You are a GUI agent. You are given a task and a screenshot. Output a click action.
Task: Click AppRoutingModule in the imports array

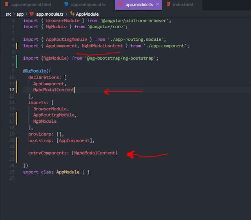tap(54, 115)
